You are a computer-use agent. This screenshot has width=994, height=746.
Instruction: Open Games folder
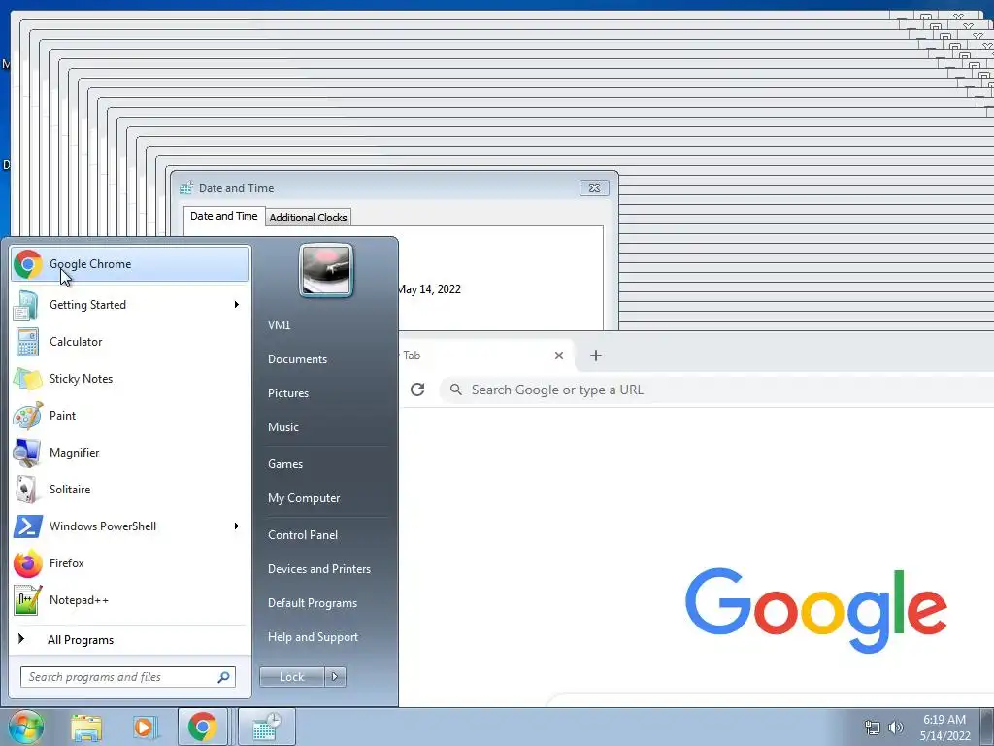[285, 464]
